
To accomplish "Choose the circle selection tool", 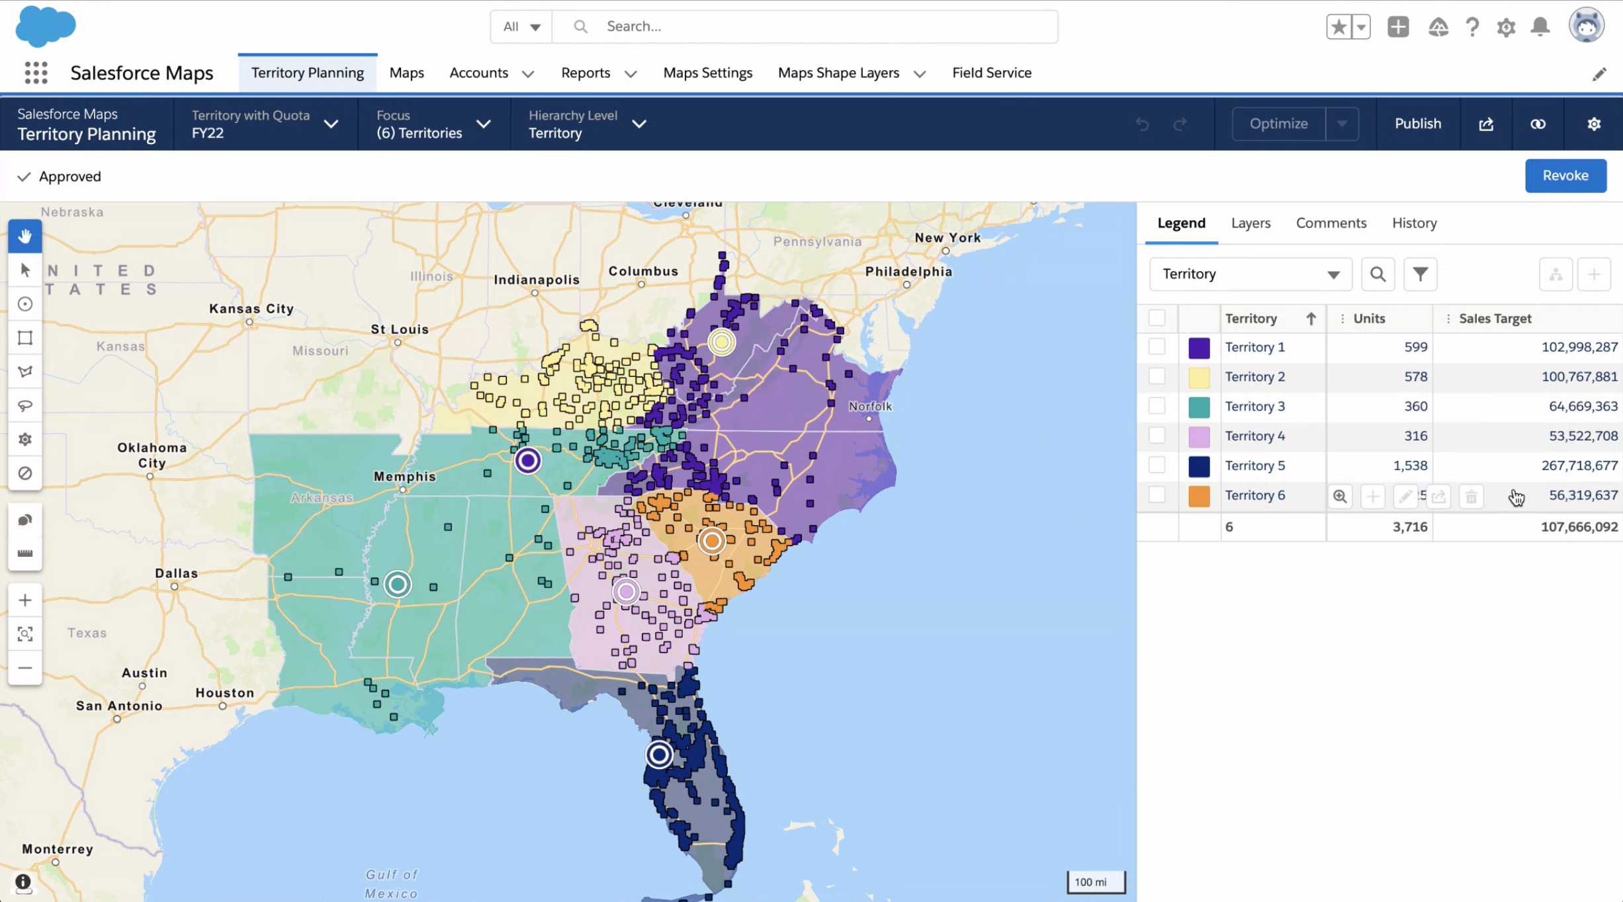I will pos(25,304).
